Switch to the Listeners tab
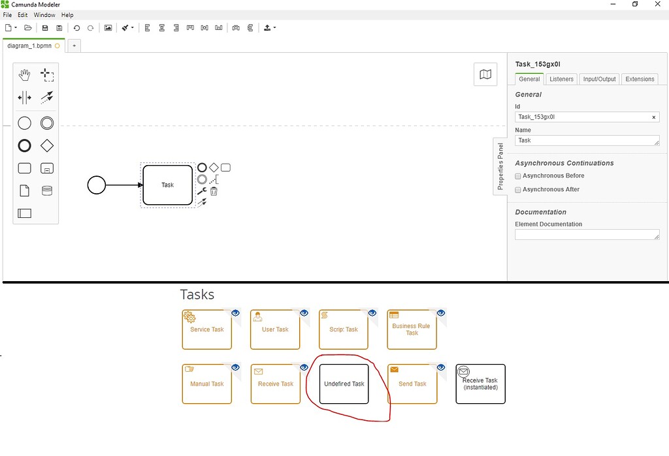The height and width of the screenshot is (456, 669). click(561, 79)
